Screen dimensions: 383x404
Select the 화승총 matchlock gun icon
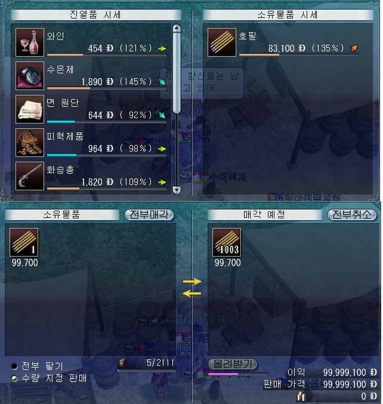point(30,176)
